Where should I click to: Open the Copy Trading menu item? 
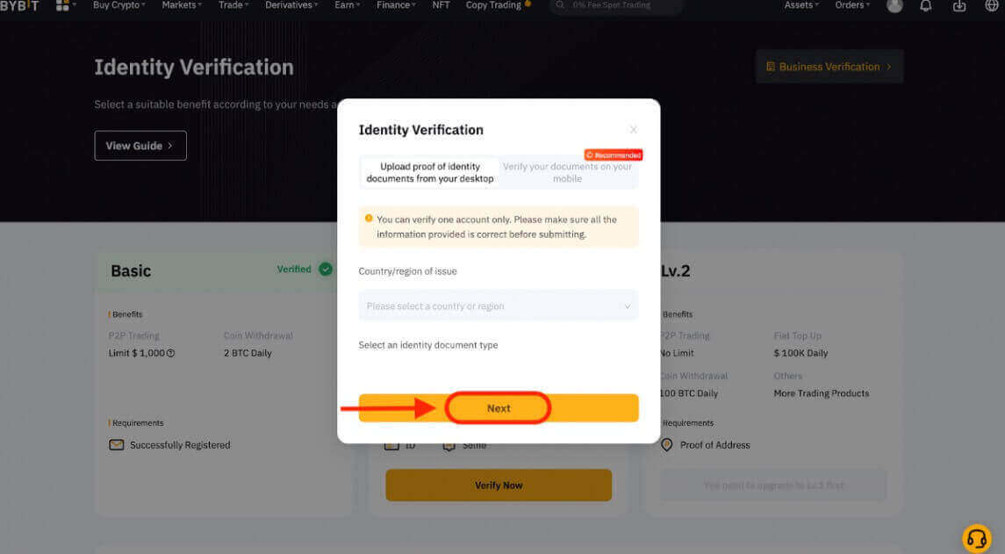tap(492, 6)
